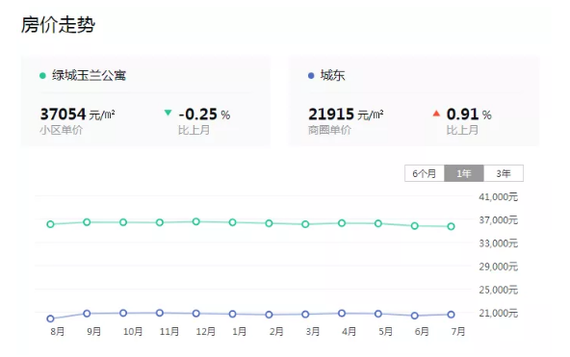The height and width of the screenshot is (357, 570).
Task: Select the blue data point for 7月
Action: [452, 315]
